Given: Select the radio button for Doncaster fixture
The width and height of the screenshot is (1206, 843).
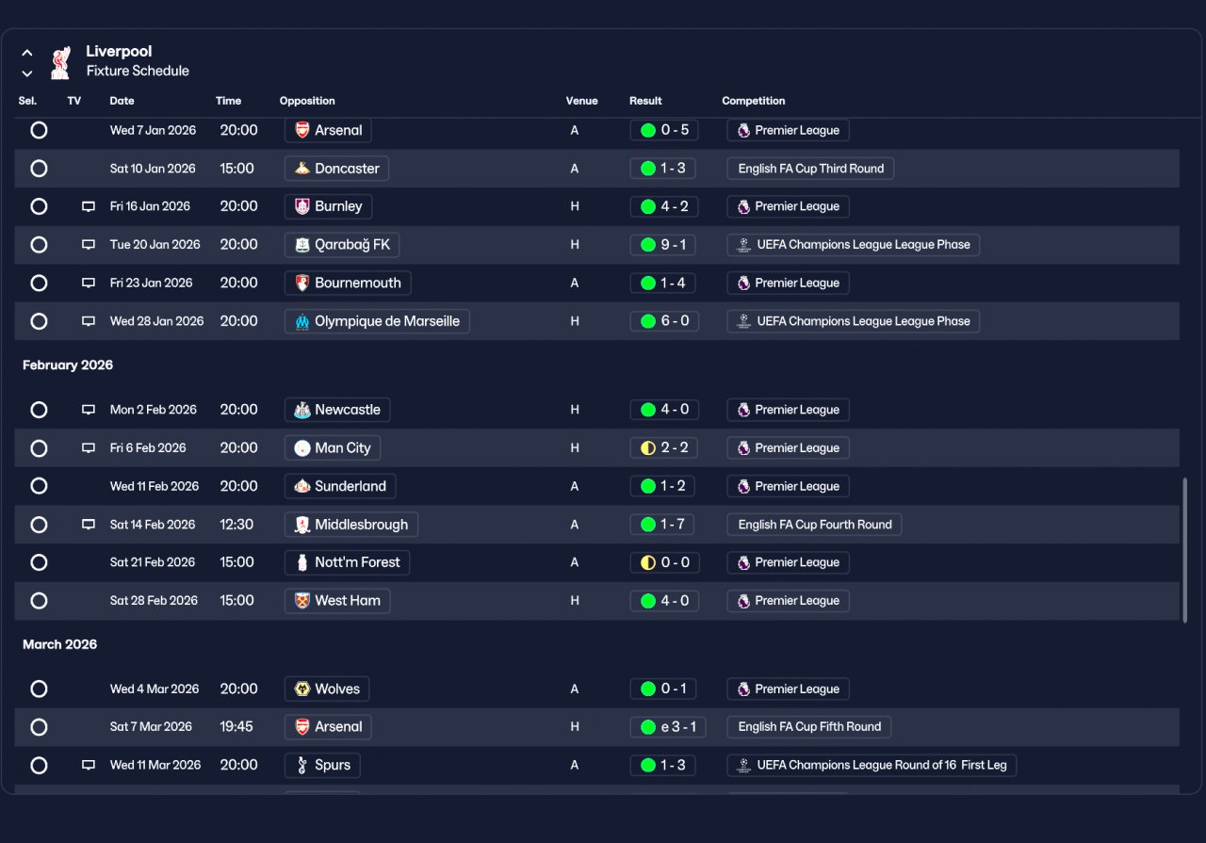Looking at the screenshot, I should pyautogui.click(x=39, y=169).
